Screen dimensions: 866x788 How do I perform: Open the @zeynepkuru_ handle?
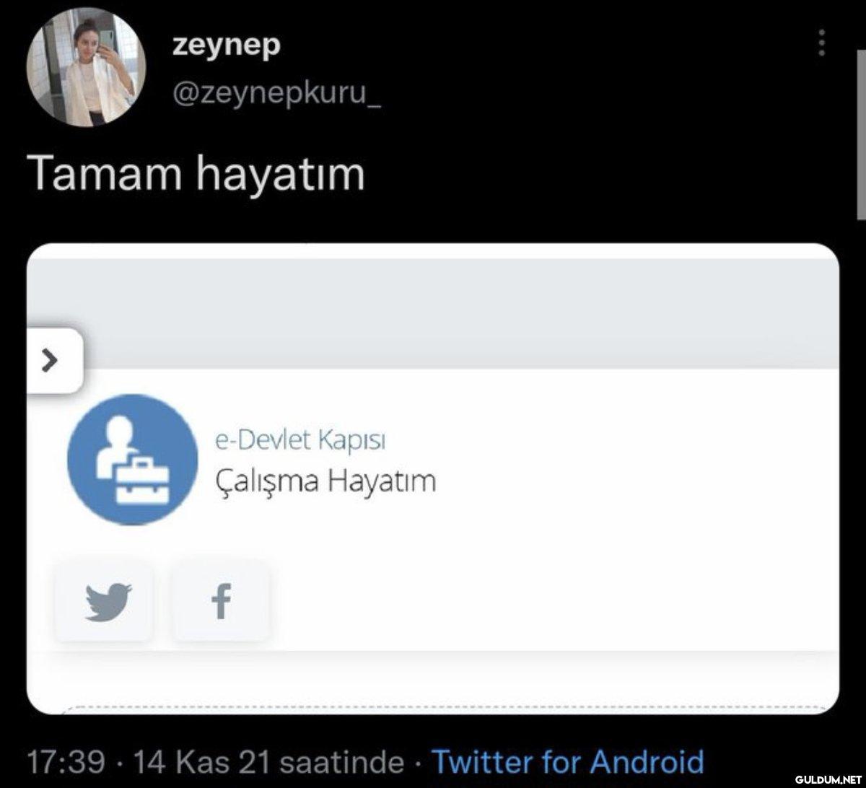tap(276, 96)
